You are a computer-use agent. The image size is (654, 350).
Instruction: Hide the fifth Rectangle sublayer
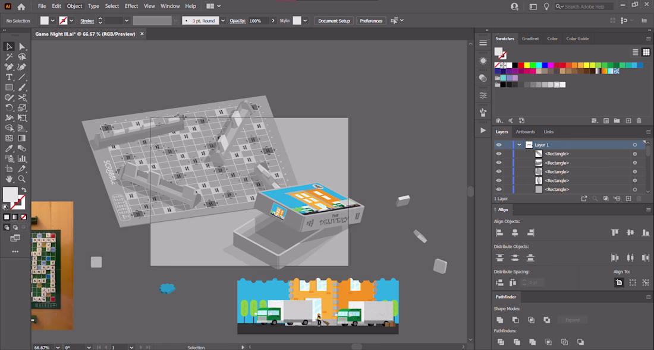click(499, 189)
